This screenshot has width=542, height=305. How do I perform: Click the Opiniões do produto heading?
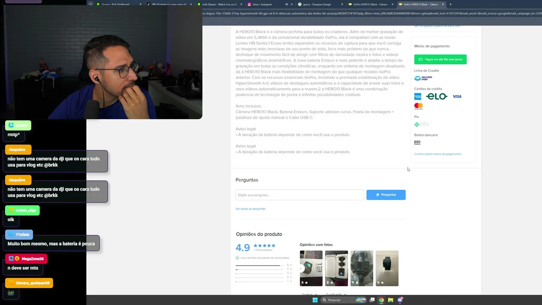pyautogui.click(x=259, y=234)
